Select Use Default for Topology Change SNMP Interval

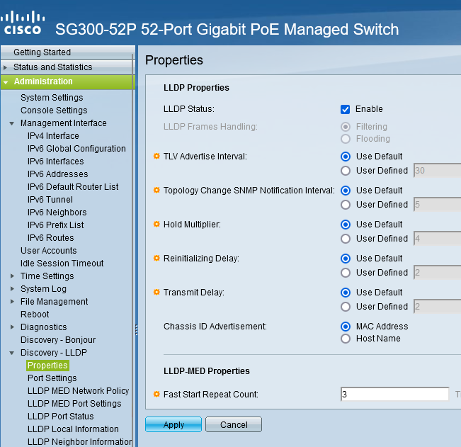point(346,191)
